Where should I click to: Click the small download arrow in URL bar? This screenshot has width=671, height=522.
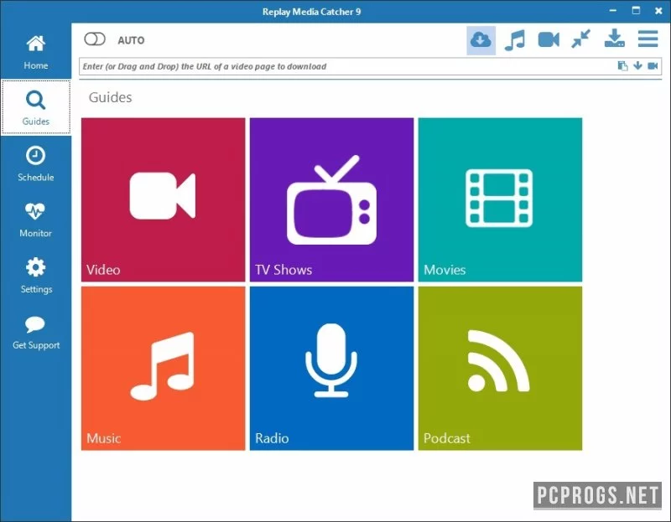tap(637, 65)
